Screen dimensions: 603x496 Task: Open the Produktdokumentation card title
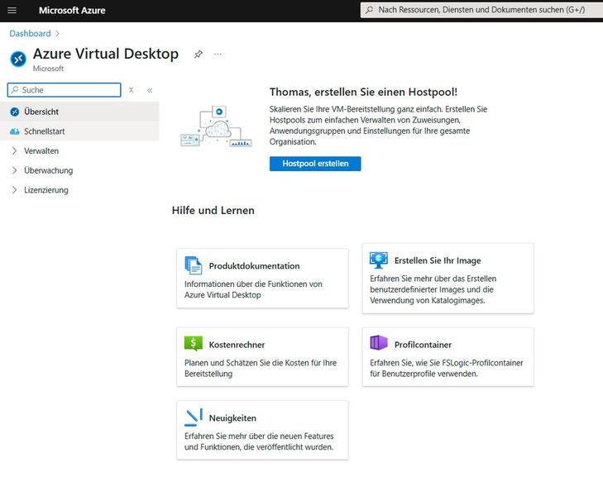click(254, 266)
